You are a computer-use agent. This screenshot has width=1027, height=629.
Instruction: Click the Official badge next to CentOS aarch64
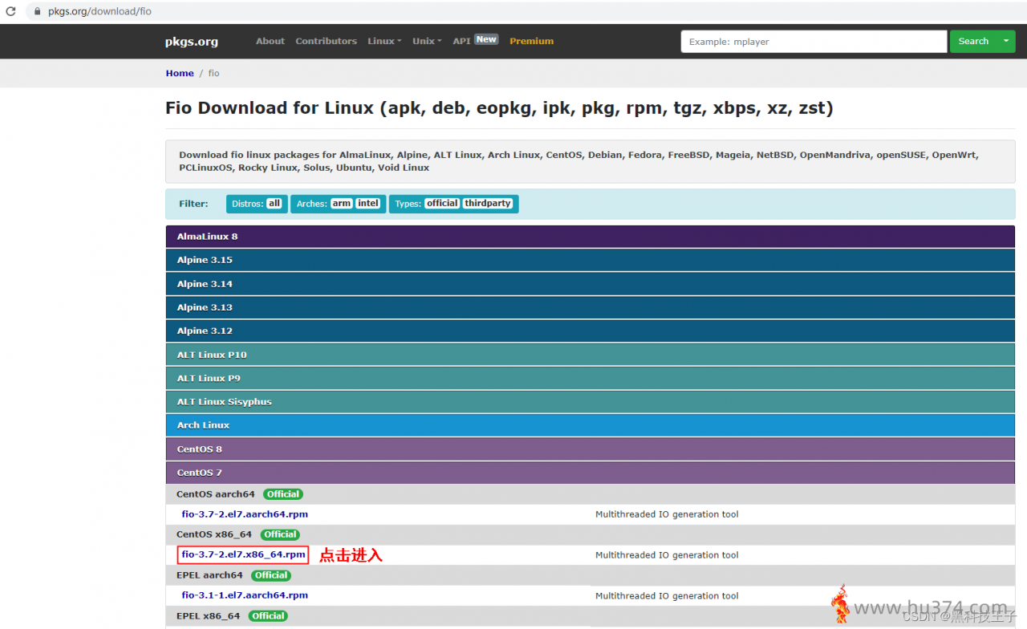(x=283, y=494)
